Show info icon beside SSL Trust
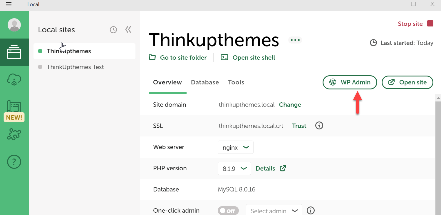The height and width of the screenshot is (215, 441). [319, 126]
